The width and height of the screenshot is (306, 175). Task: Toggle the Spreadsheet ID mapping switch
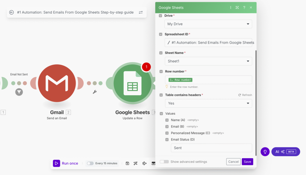[x=160, y=34]
